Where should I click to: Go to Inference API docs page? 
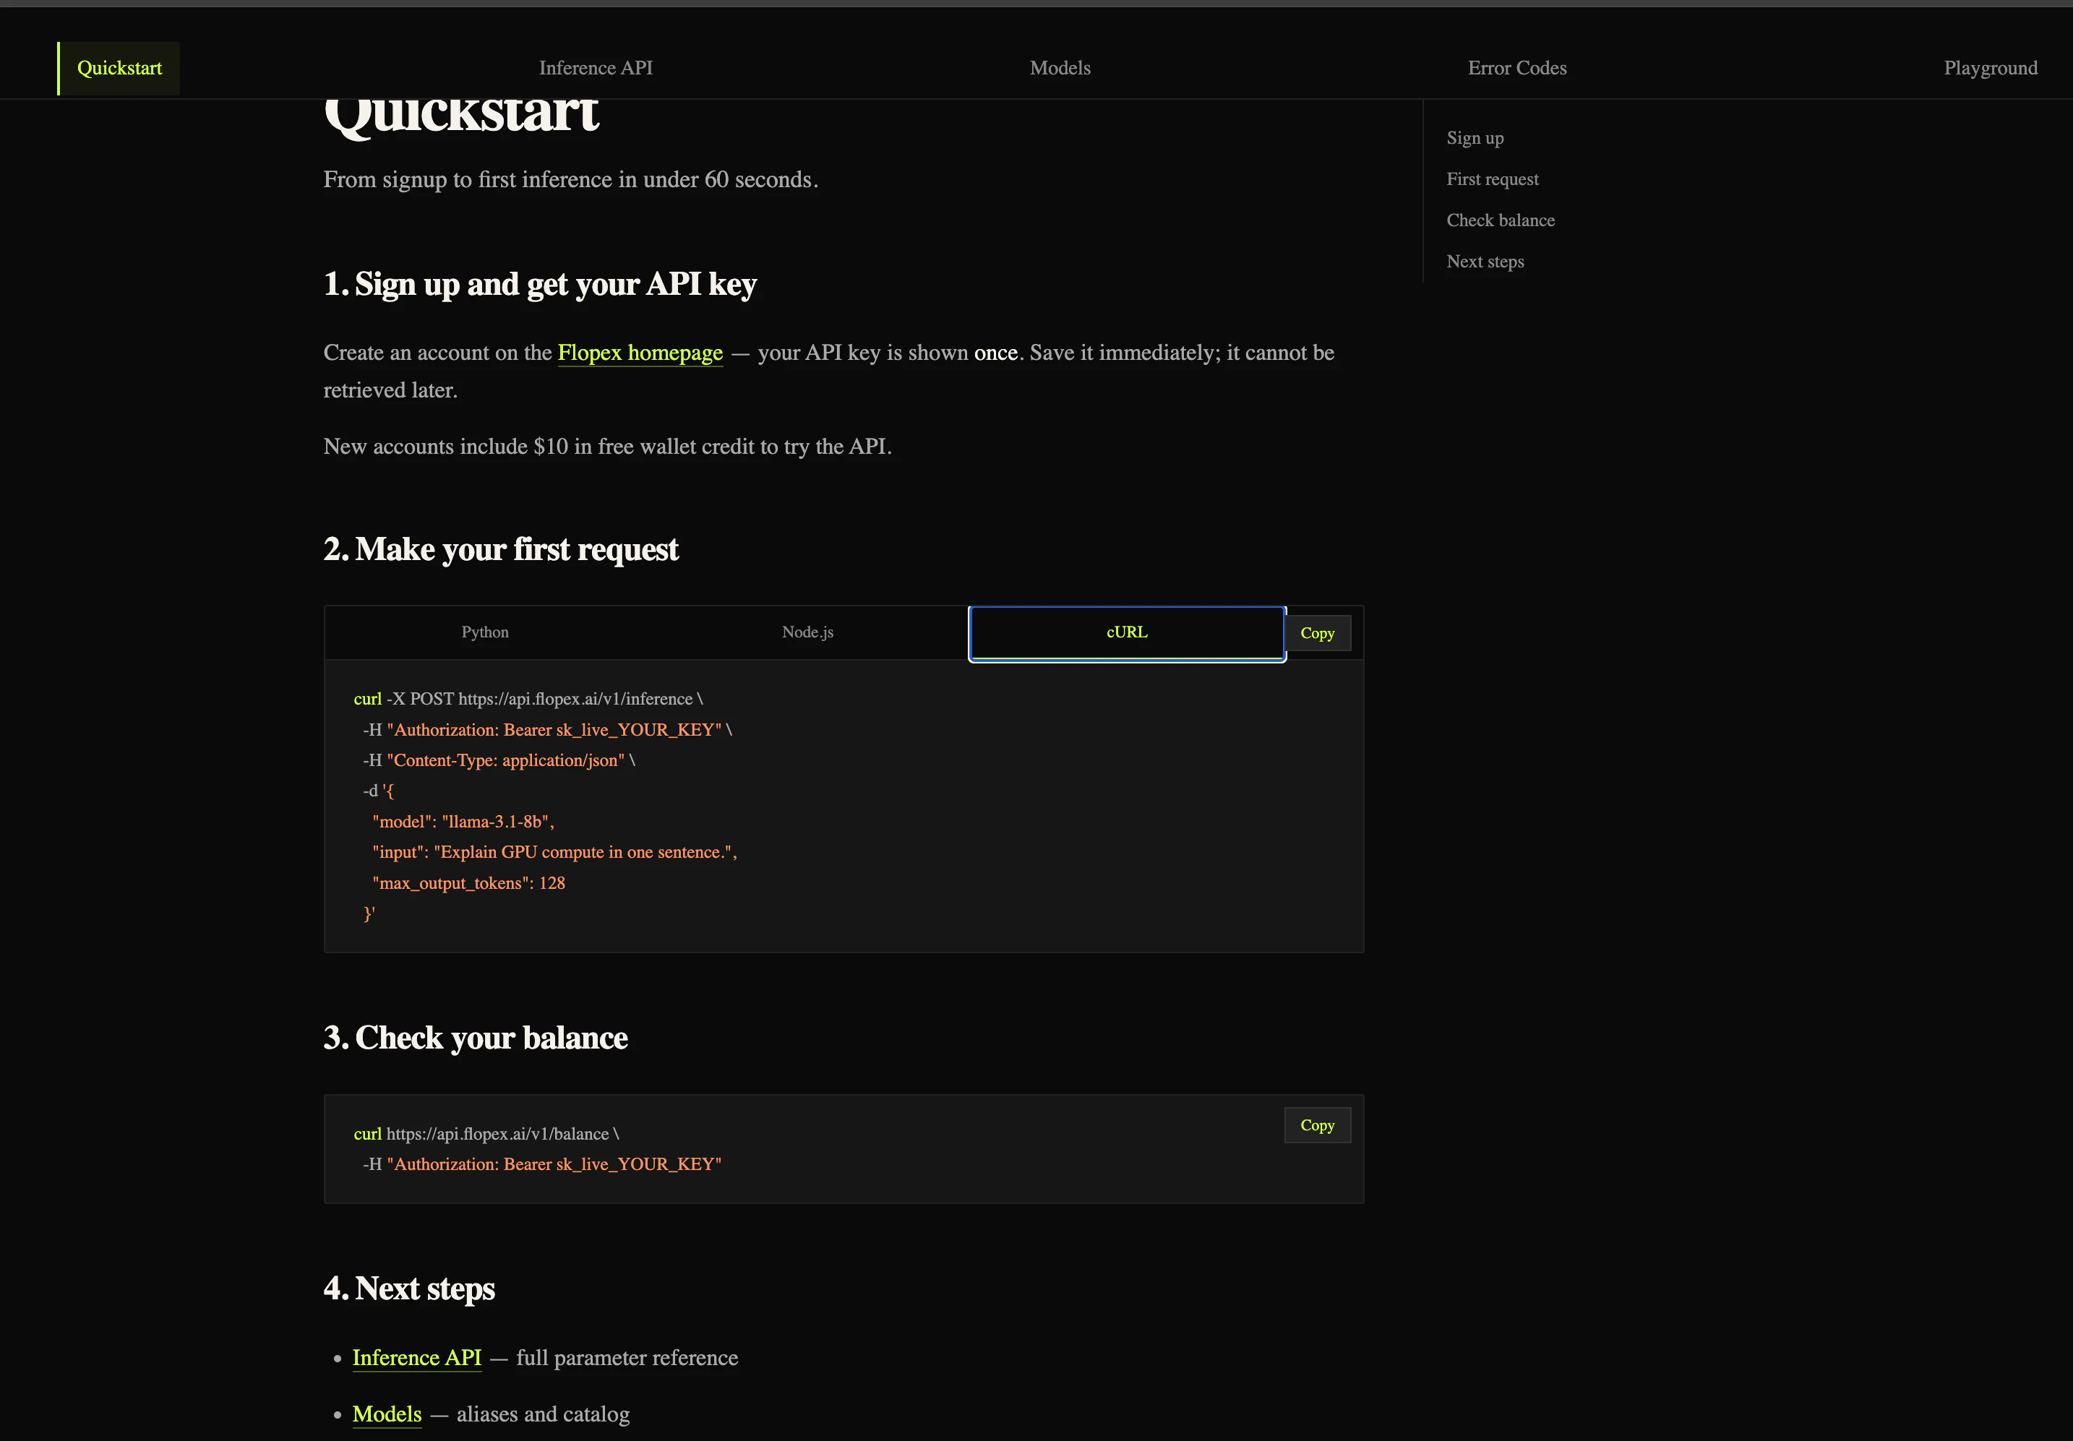tap(595, 69)
